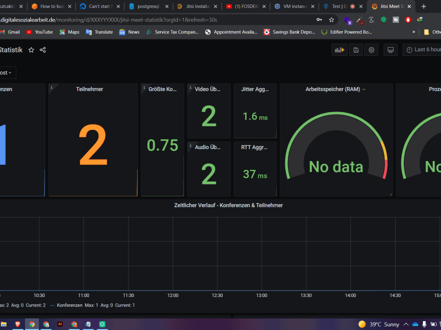The image size is (441, 330).
Task: Click the battery status tray icon
Action: 434,324
